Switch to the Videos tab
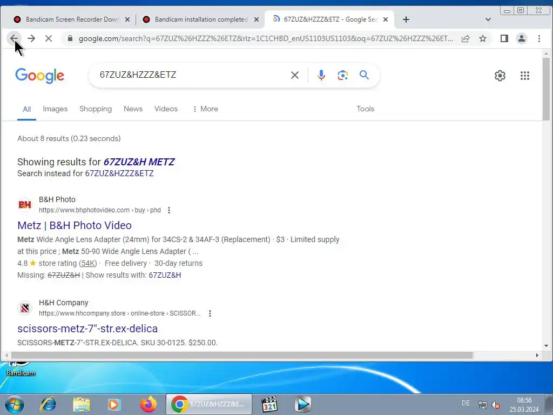This screenshot has height=415, width=553. coord(166,109)
